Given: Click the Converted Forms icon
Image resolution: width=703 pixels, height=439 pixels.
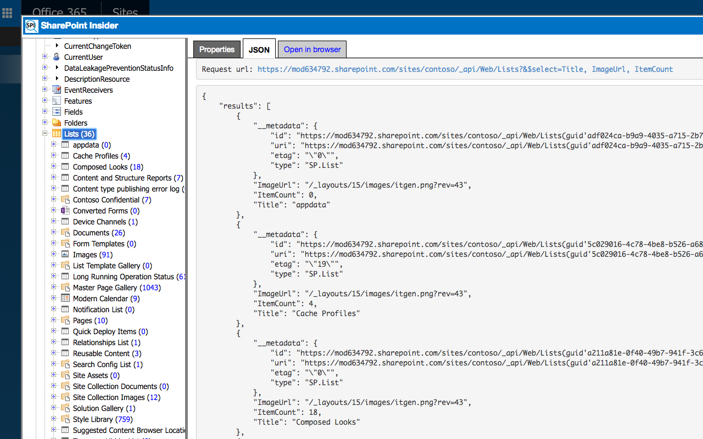Looking at the screenshot, I should coord(65,211).
